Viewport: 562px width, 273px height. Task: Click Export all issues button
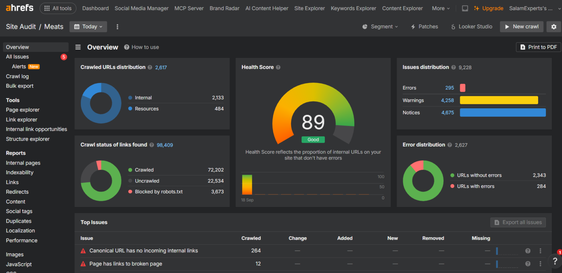[518, 222]
